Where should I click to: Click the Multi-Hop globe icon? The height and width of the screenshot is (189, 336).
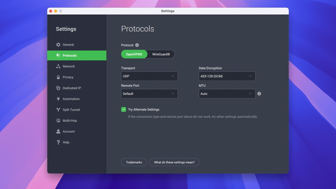pyautogui.click(x=58, y=120)
